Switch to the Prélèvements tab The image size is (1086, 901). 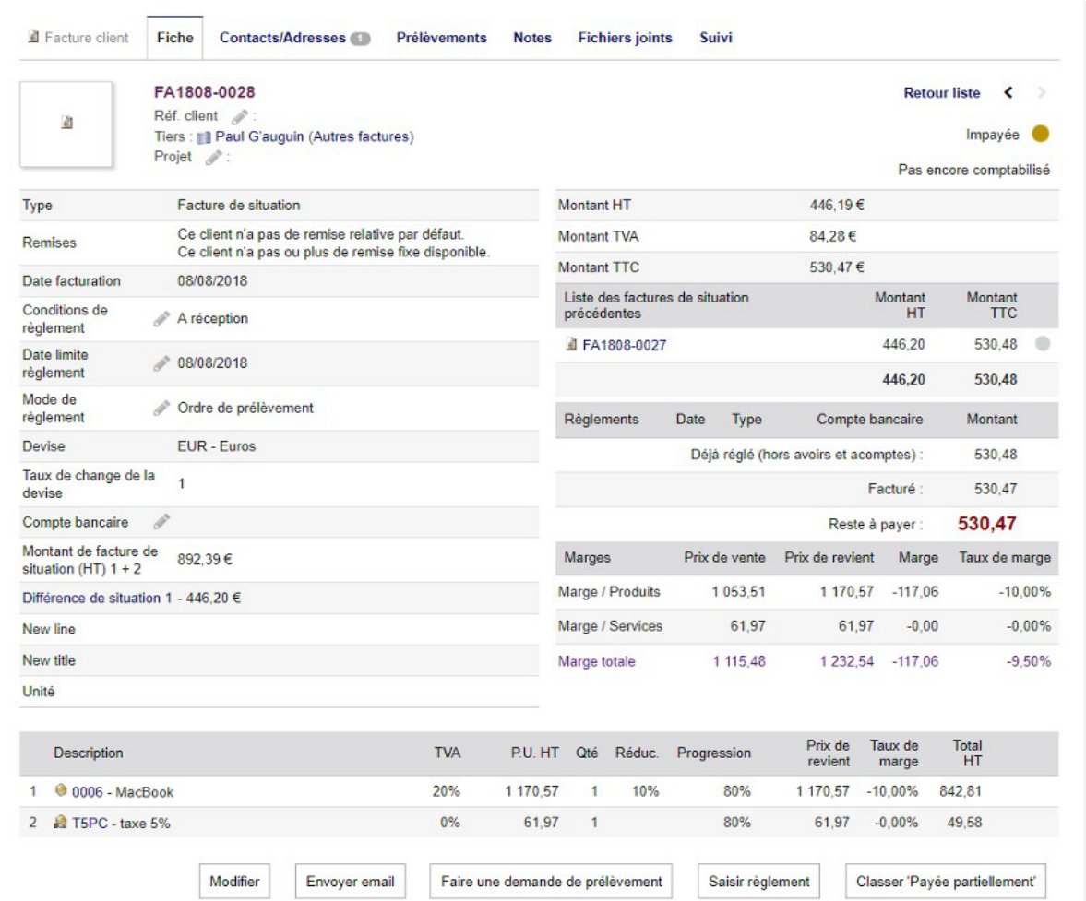point(441,38)
